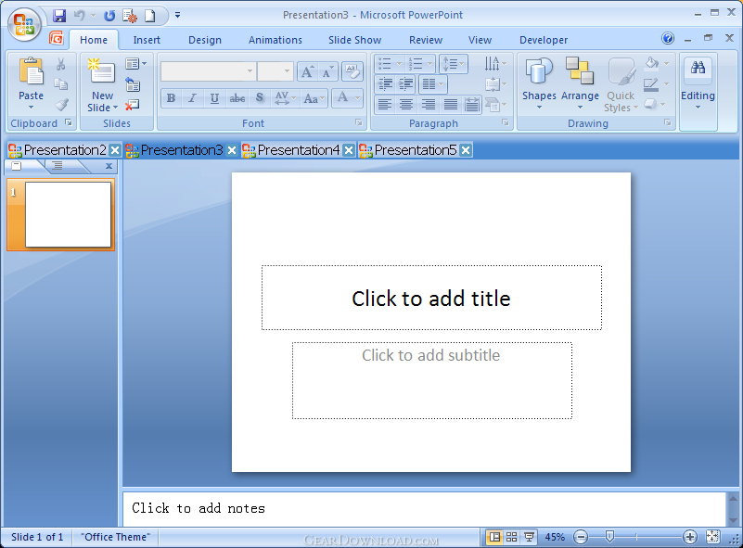Viewport: 743px width, 548px height.
Task: Increase font size with Grow Font
Action: (x=307, y=72)
